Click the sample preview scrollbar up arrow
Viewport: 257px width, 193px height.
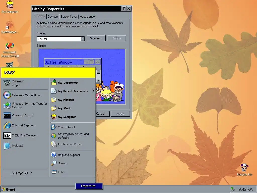point(98,72)
